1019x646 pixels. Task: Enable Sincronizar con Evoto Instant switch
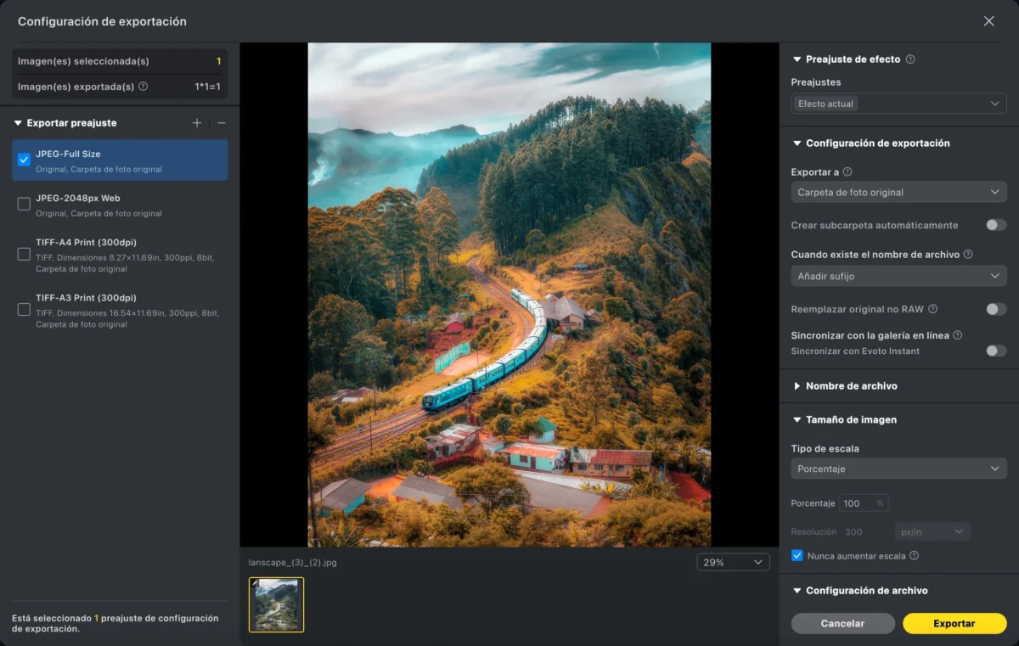[996, 351]
